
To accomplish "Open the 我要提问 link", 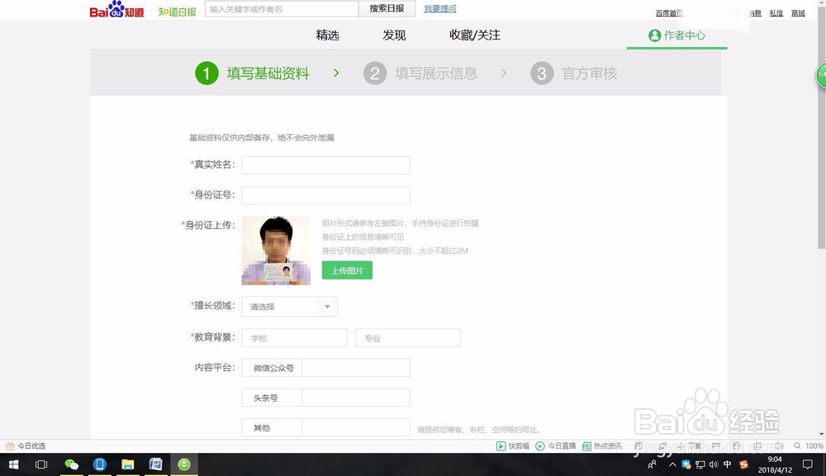I will [x=439, y=8].
